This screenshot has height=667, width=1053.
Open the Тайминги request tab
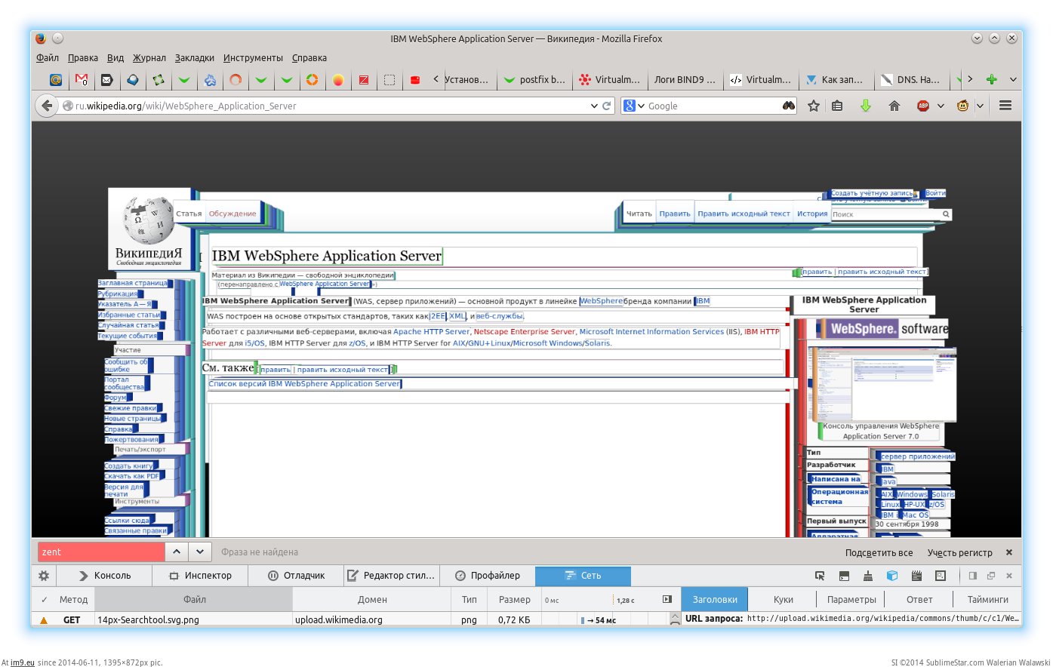tap(988, 599)
